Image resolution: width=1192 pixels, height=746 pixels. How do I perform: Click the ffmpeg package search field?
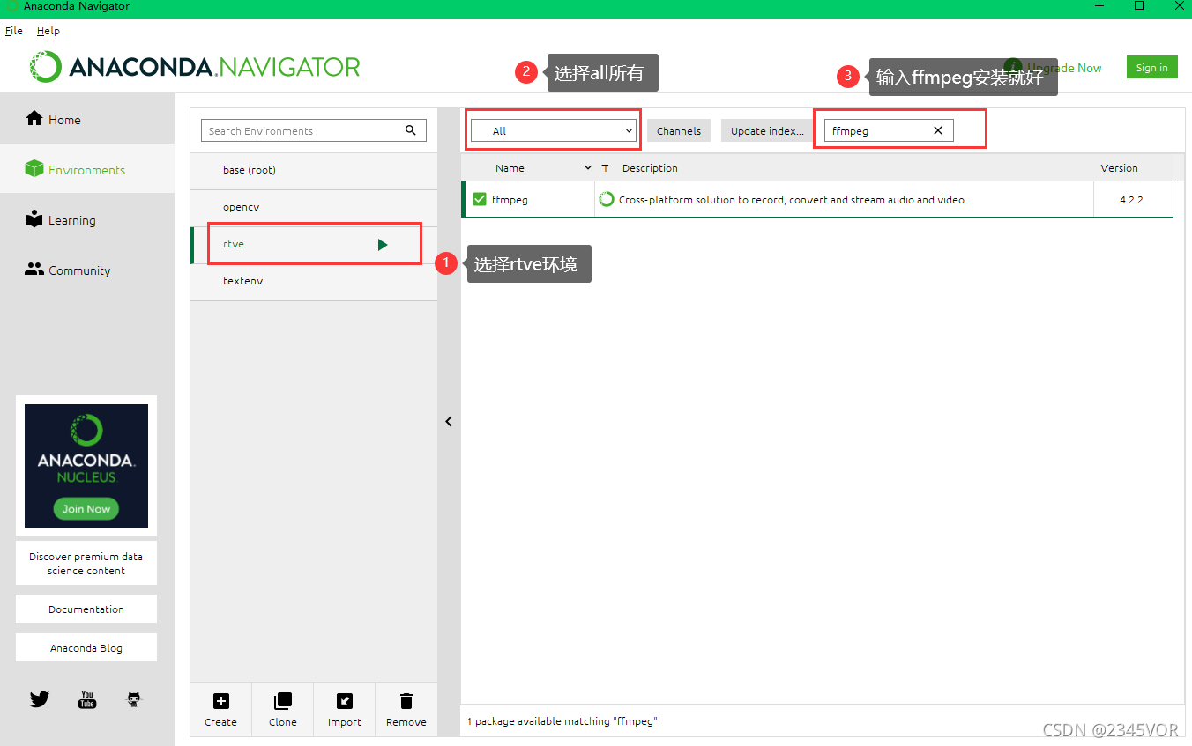coord(889,130)
